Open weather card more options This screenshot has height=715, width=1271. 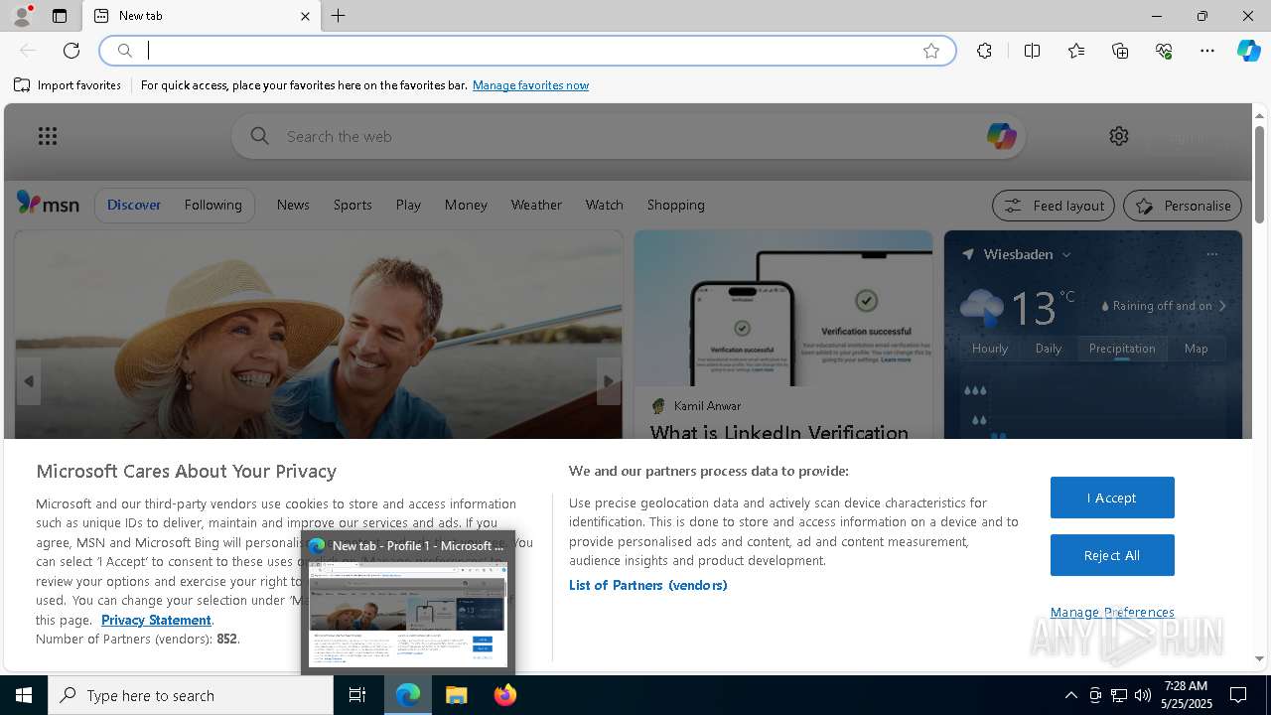pyautogui.click(x=1211, y=254)
